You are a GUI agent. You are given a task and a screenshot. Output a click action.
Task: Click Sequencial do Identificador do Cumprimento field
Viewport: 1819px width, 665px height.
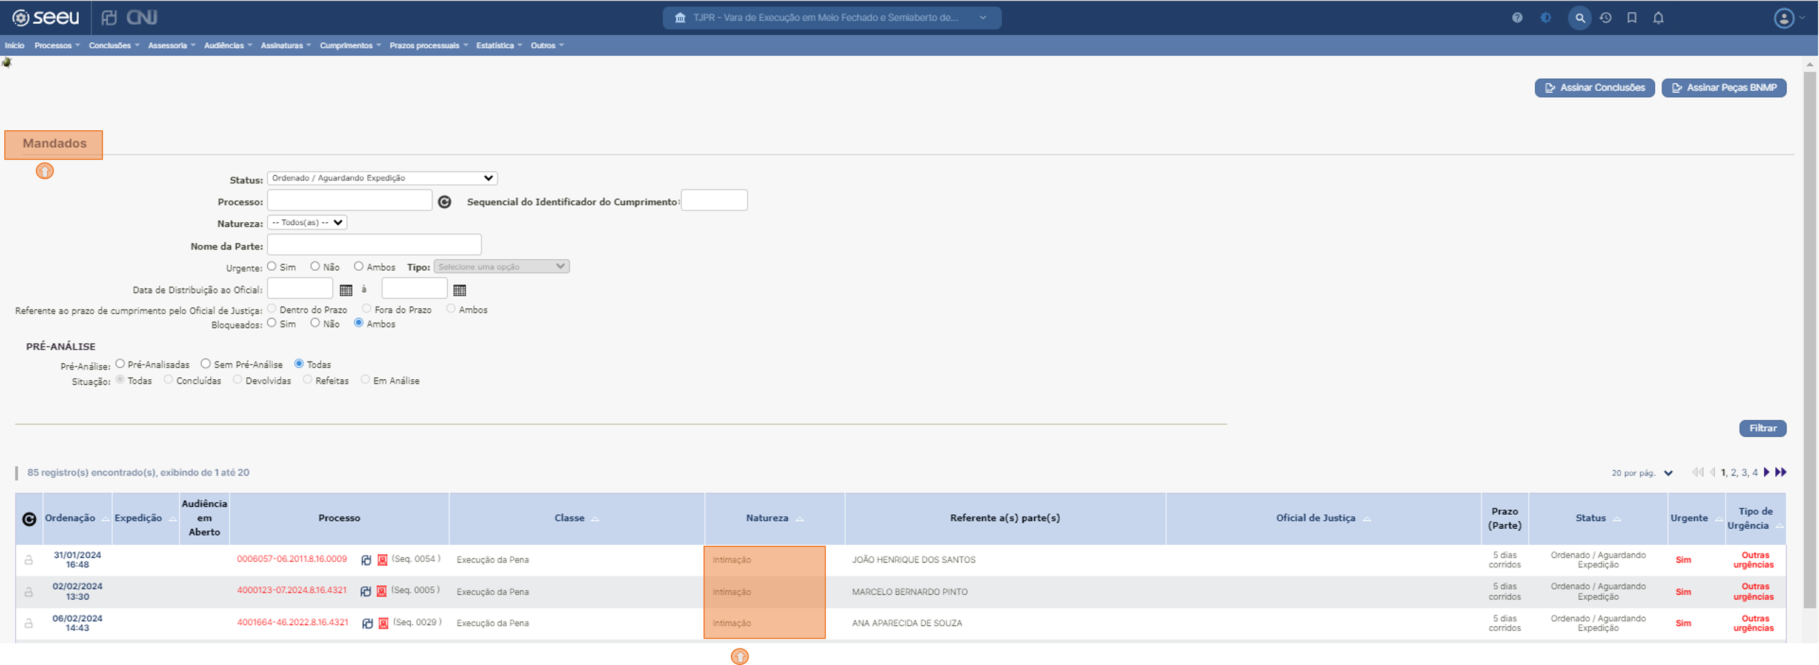[714, 200]
